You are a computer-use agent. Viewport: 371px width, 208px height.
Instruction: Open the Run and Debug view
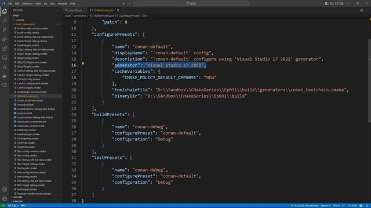pos(5,39)
